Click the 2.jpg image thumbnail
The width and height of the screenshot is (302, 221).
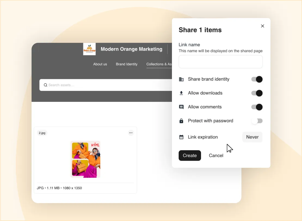point(85,159)
